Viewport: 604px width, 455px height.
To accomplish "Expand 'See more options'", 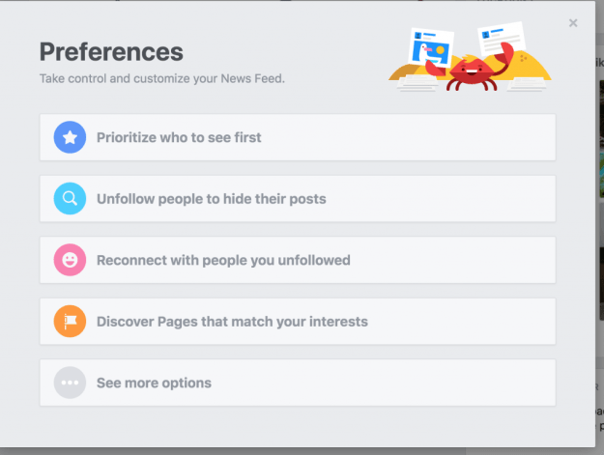I will coord(154,383).
